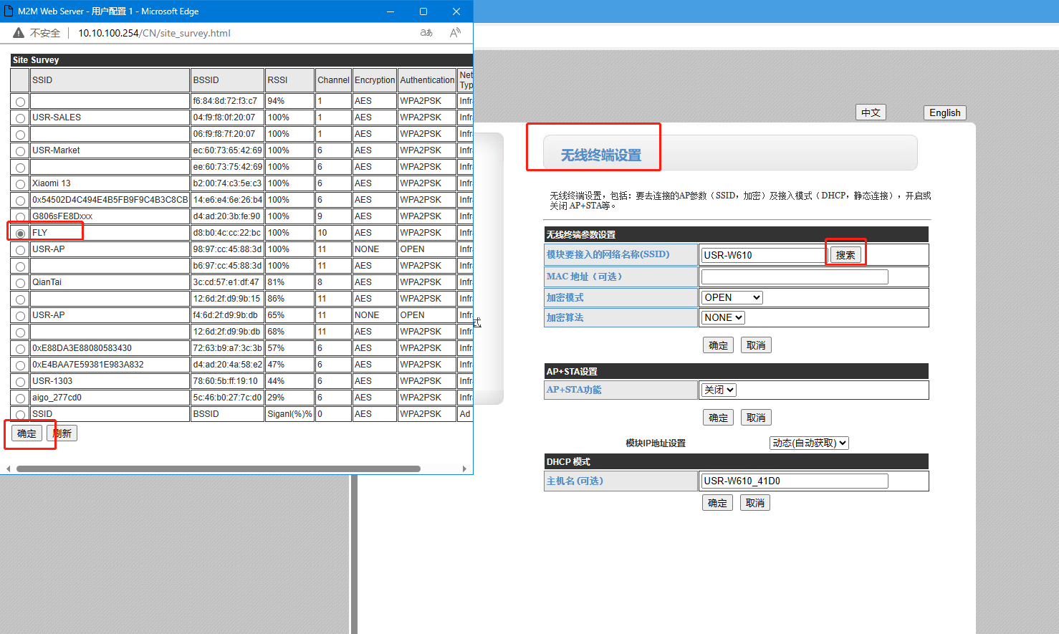
Task: Click the left scroll arrow of horizontal scrollbar
Action: (9, 469)
